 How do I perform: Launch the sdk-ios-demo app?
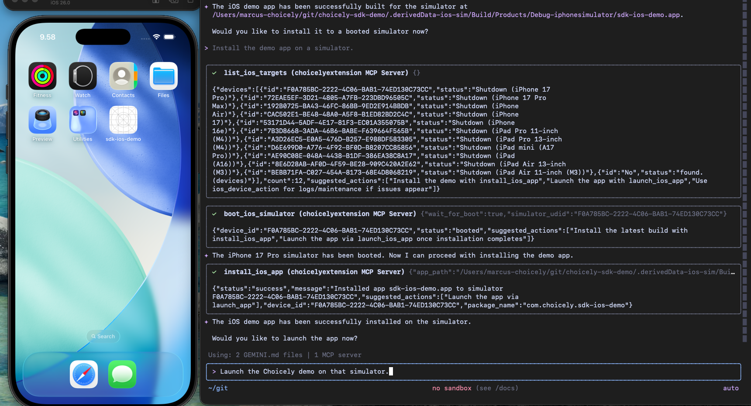coord(123,120)
